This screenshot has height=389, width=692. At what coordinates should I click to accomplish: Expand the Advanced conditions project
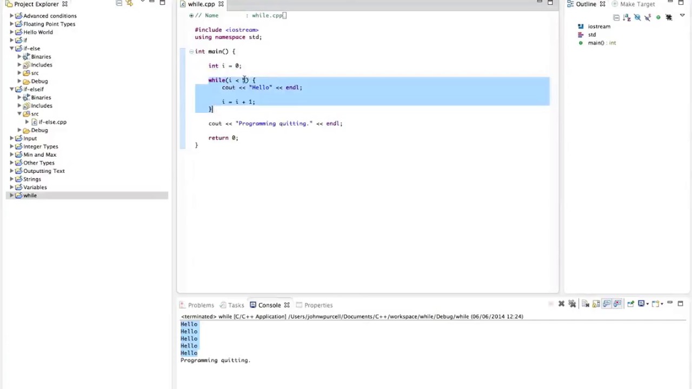11,16
